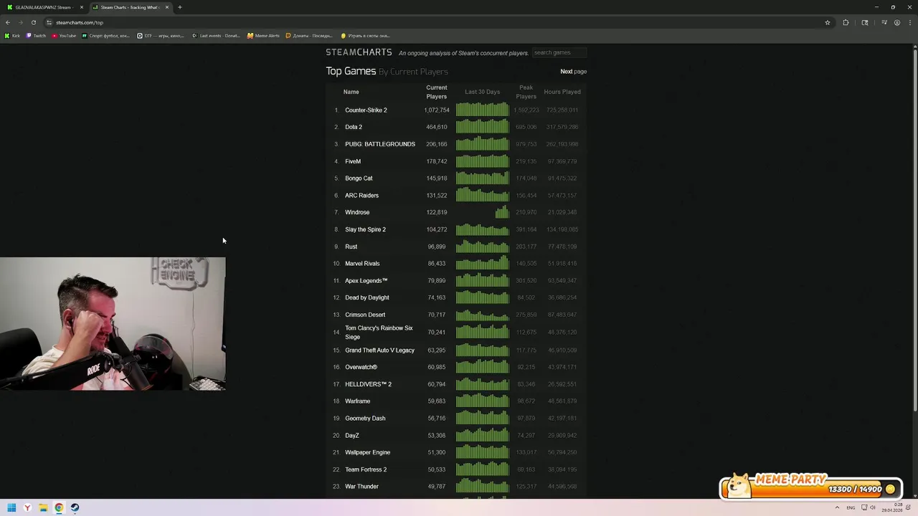
Task: Open PUBG: BATTLEGROUNDS game page
Action: point(380,144)
